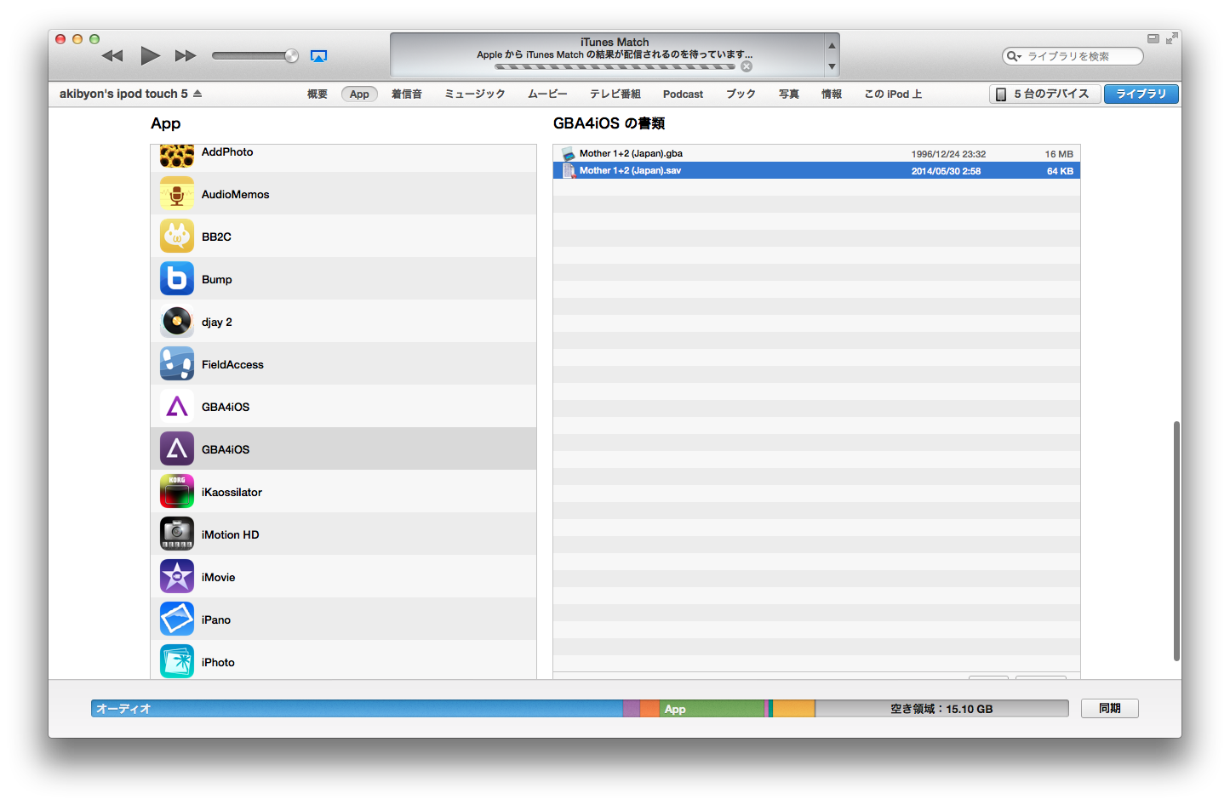Eject akibyon's ipod touch 5
Screen dimensions: 1230x805
[x=197, y=94]
